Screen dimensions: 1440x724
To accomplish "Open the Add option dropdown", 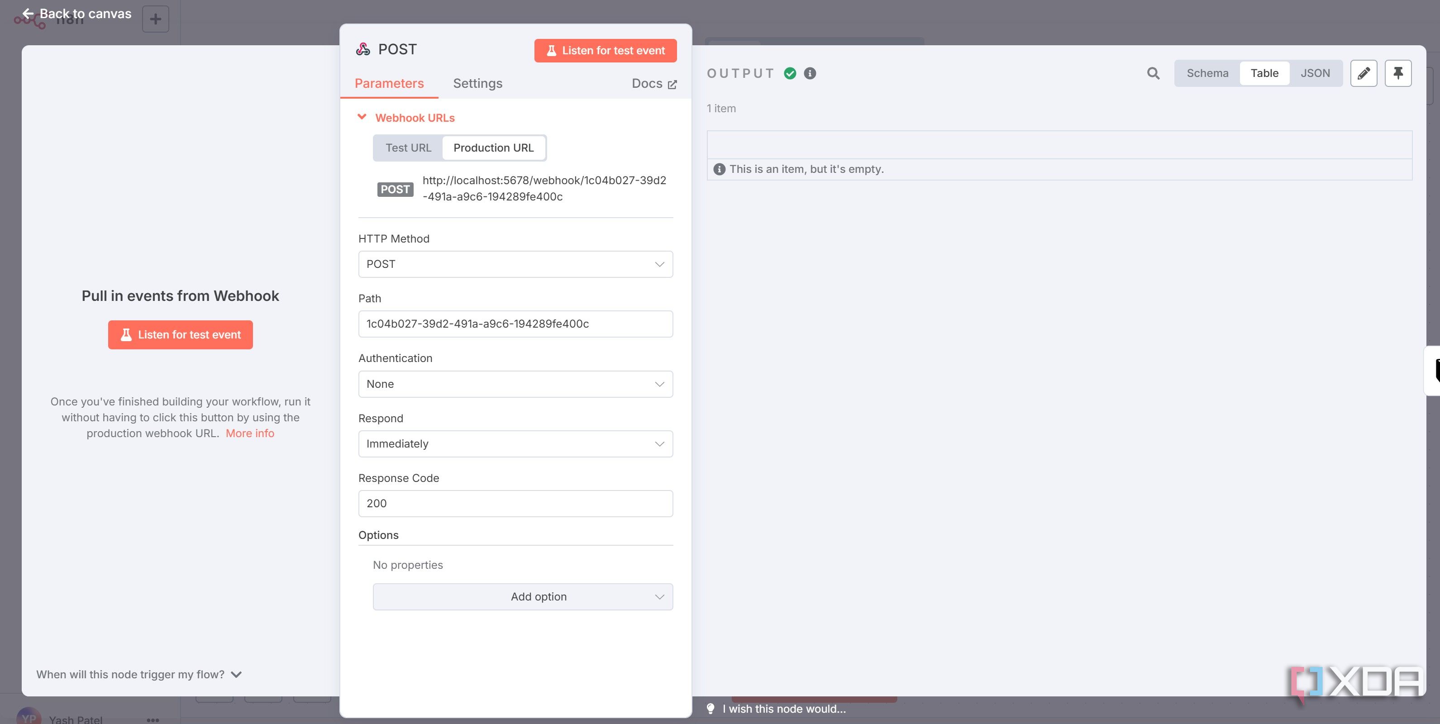I will click(523, 596).
